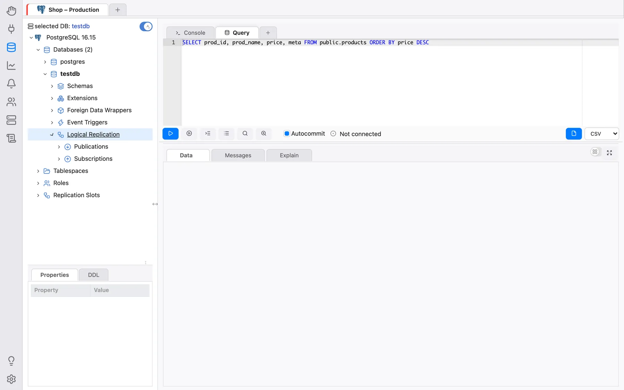624x390 pixels.
Task: Add a new connection tab beside Shop – Production
Action: (118, 10)
